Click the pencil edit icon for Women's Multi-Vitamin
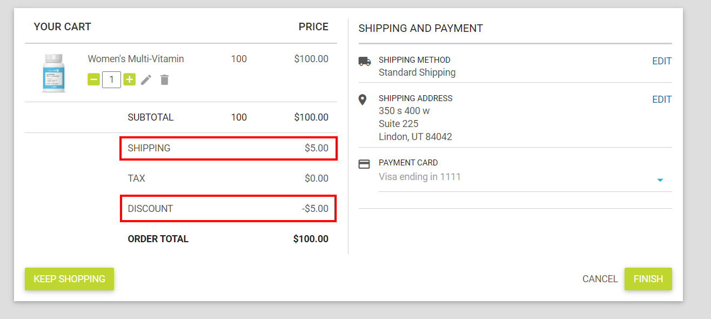711x319 pixels. 146,80
